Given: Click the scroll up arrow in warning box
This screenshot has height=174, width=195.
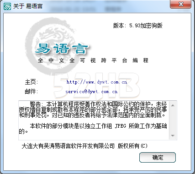Looking at the screenshot, I should [x=173, y=105].
